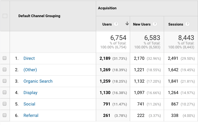Click the sort arrow in Users column
This screenshot has height=125, width=198.
[x=127, y=24]
